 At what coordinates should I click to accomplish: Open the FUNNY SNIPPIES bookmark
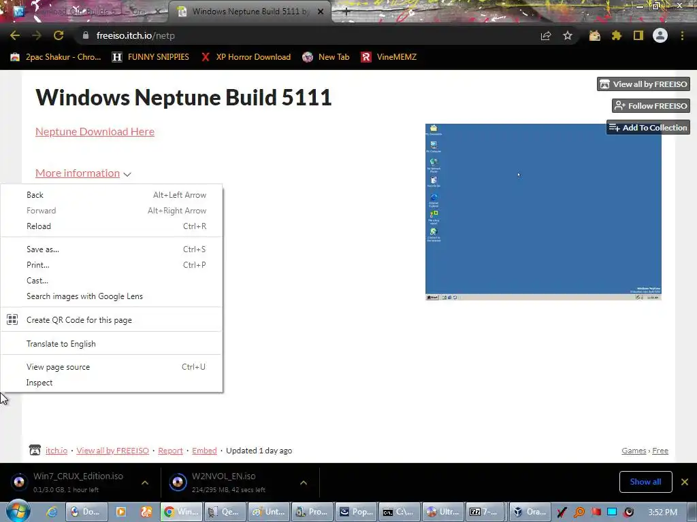[x=150, y=57]
